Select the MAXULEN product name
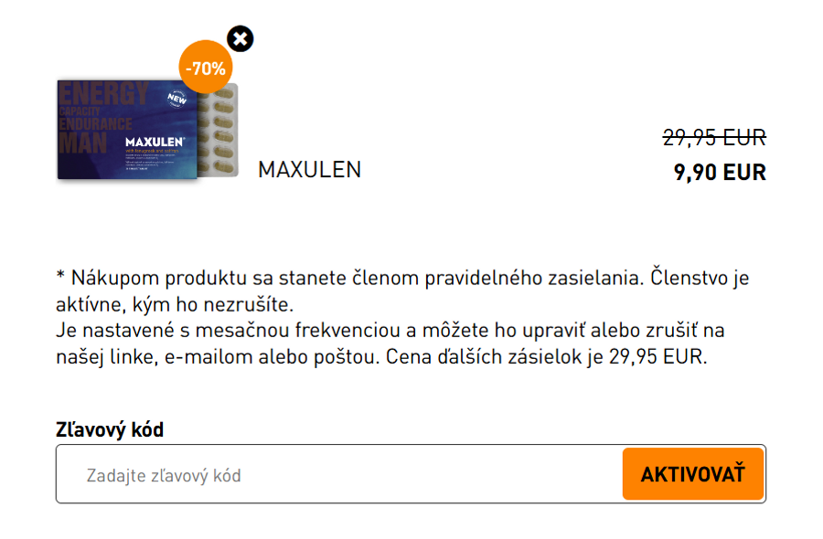This screenshot has height=539, width=823. coord(311,169)
